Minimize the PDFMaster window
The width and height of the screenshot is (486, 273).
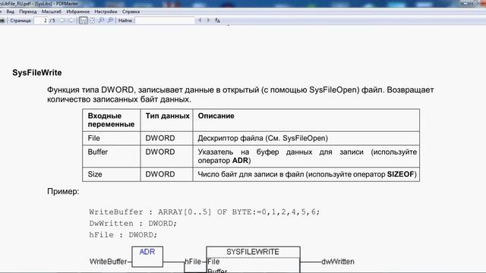(465, 3)
